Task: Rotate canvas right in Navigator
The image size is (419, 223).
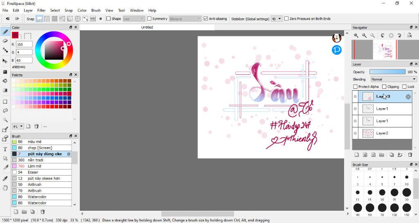Action: pyautogui.click(x=399, y=36)
